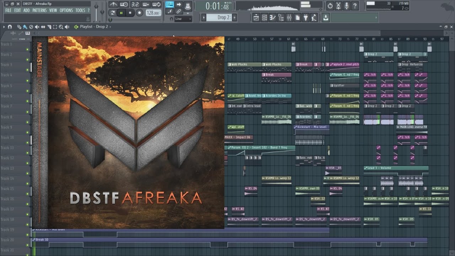The height and width of the screenshot is (256, 455).
Task: Select the Mute tool in playlist toolbar
Action: click(37, 27)
